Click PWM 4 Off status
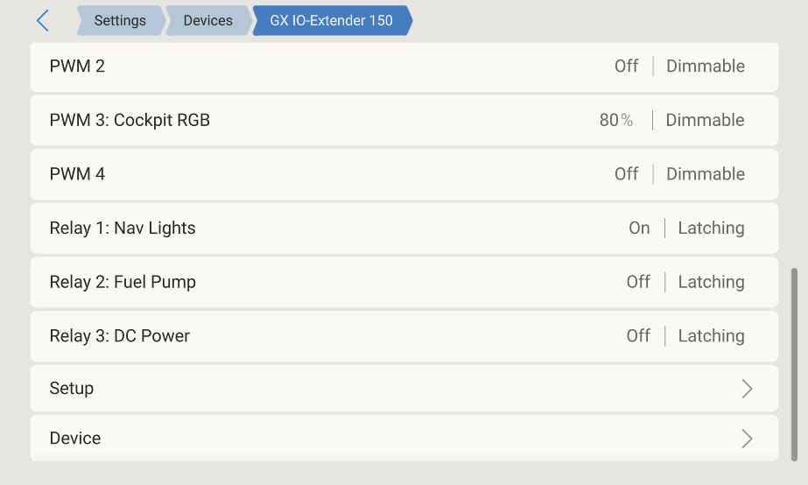808x485 pixels. click(x=626, y=174)
